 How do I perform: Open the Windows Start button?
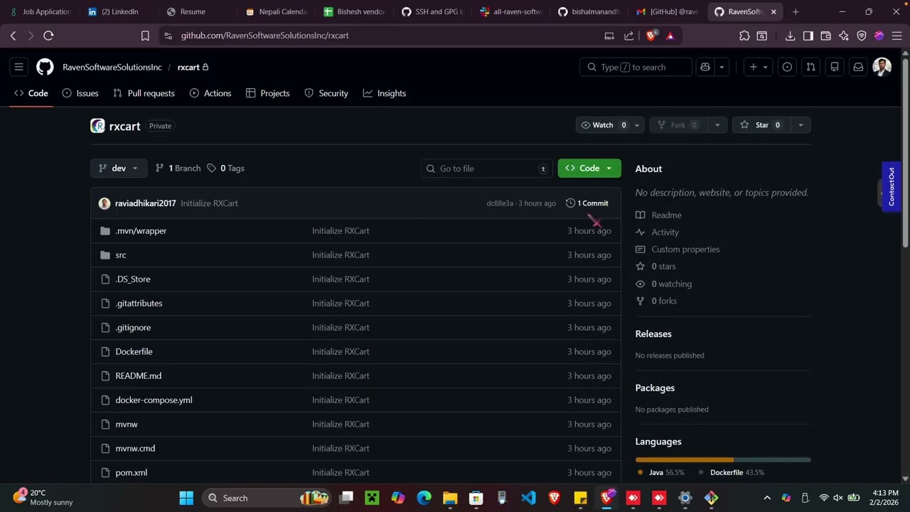[x=186, y=498]
